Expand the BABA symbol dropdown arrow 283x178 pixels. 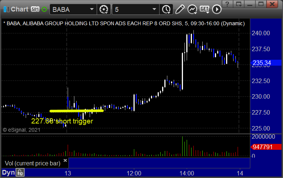coord(92,9)
